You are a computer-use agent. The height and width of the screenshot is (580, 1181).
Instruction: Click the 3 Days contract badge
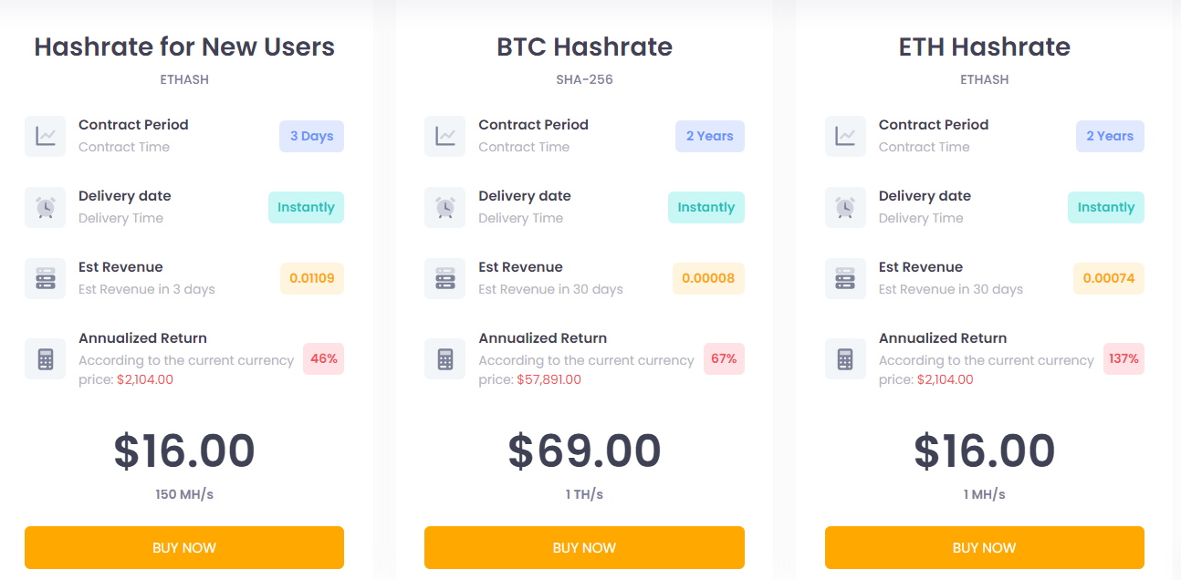click(311, 136)
